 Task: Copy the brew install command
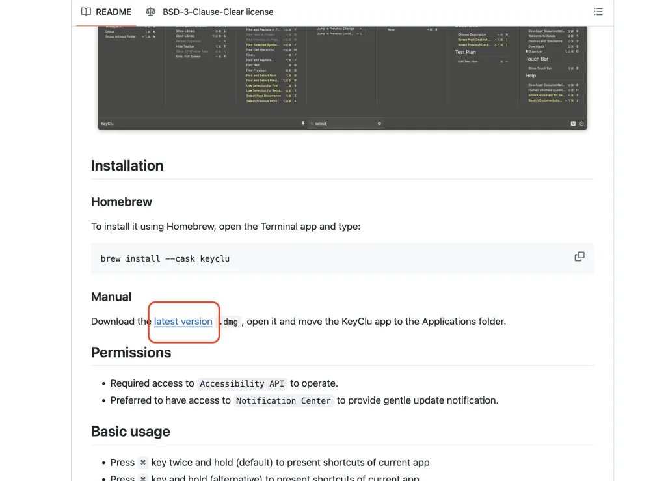[579, 256]
